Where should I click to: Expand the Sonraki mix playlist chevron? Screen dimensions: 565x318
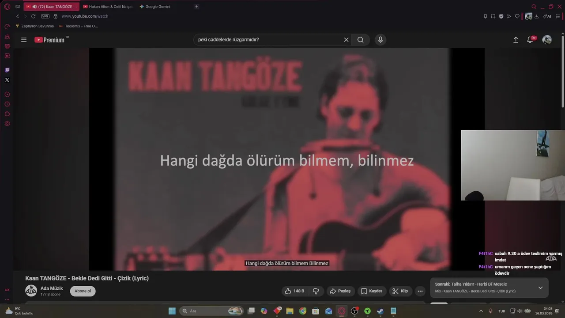pyautogui.click(x=540, y=288)
